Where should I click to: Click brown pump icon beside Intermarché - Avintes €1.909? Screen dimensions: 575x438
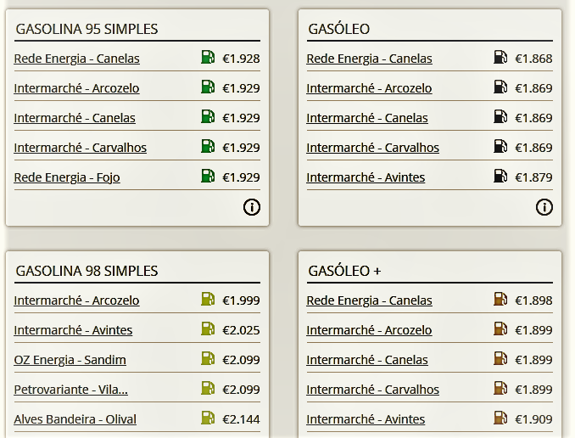[x=500, y=418]
